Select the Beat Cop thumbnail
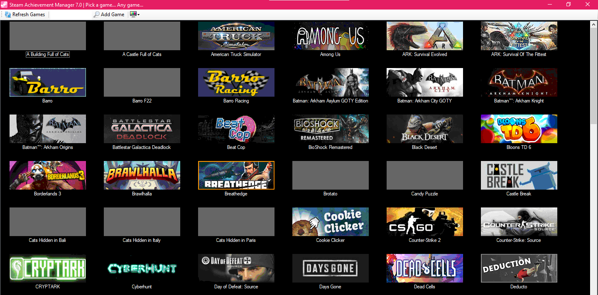Image resolution: width=598 pixels, height=295 pixels. click(x=236, y=129)
